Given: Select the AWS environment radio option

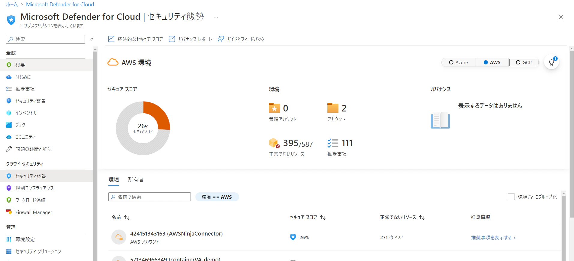Looking at the screenshot, I should [x=492, y=62].
